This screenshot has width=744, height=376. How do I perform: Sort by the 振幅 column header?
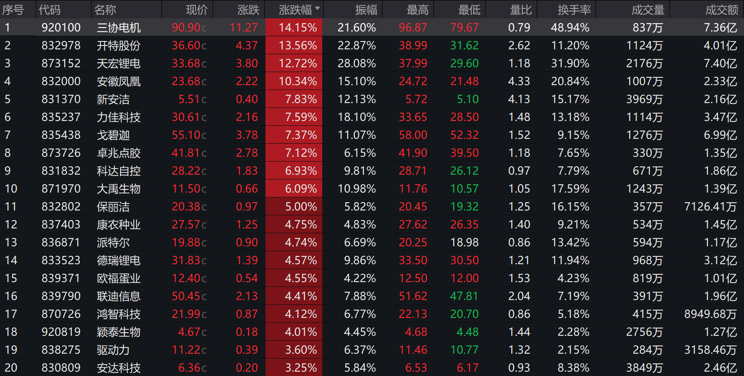point(366,10)
